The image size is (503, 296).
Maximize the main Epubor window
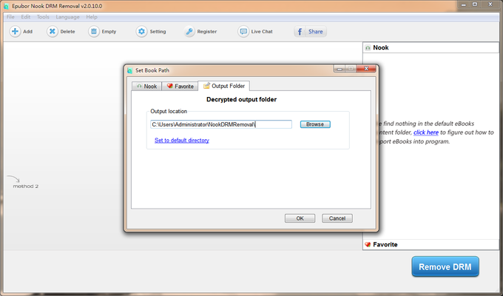tap(475, 4)
